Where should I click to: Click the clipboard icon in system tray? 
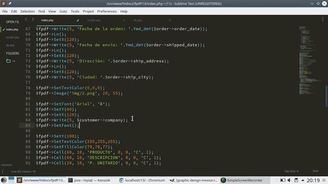pyautogui.click(x=296, y=180)
